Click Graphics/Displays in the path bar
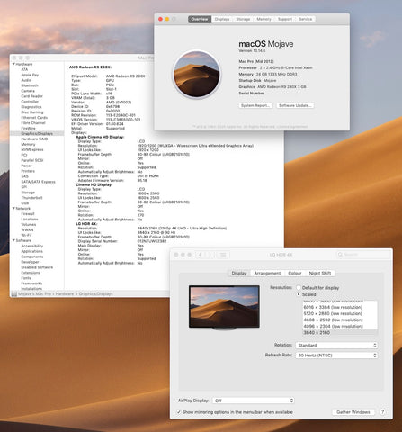 [96, 293]
